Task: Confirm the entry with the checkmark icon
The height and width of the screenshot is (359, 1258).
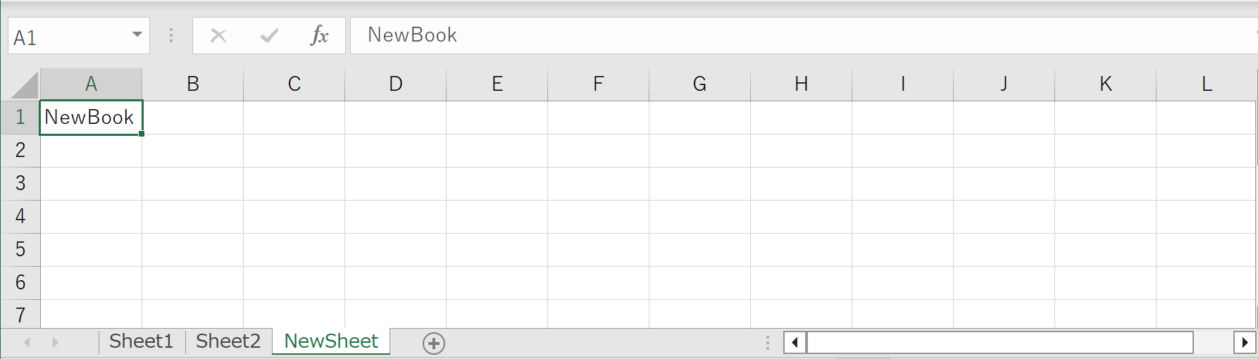Action: pyautogui.click(x=269, y=35)
